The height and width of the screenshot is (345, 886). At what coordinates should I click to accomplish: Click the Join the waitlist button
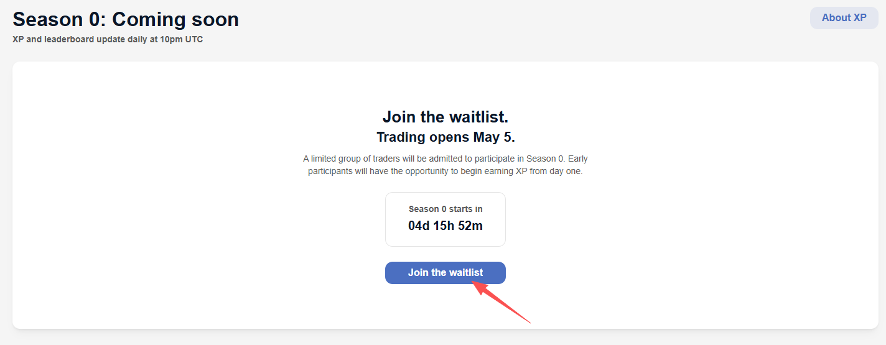[x=445, y=273]
